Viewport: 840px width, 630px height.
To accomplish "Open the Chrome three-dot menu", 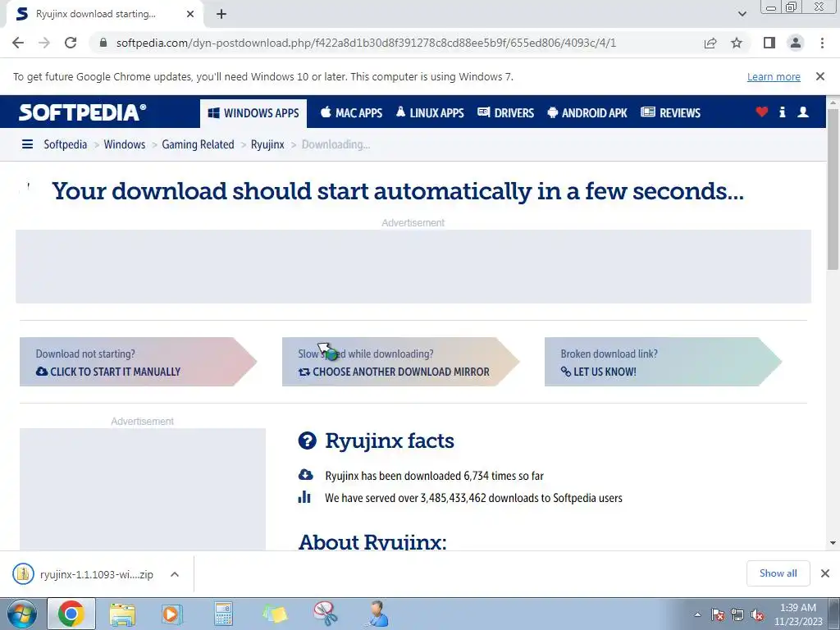I will (822, 43).
